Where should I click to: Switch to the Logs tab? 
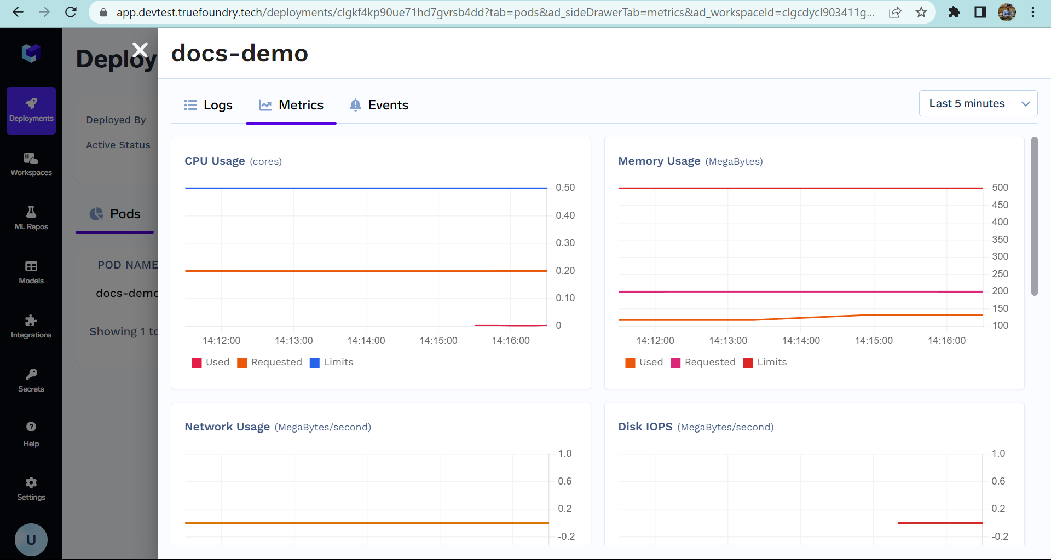click(x=209, y=105)
